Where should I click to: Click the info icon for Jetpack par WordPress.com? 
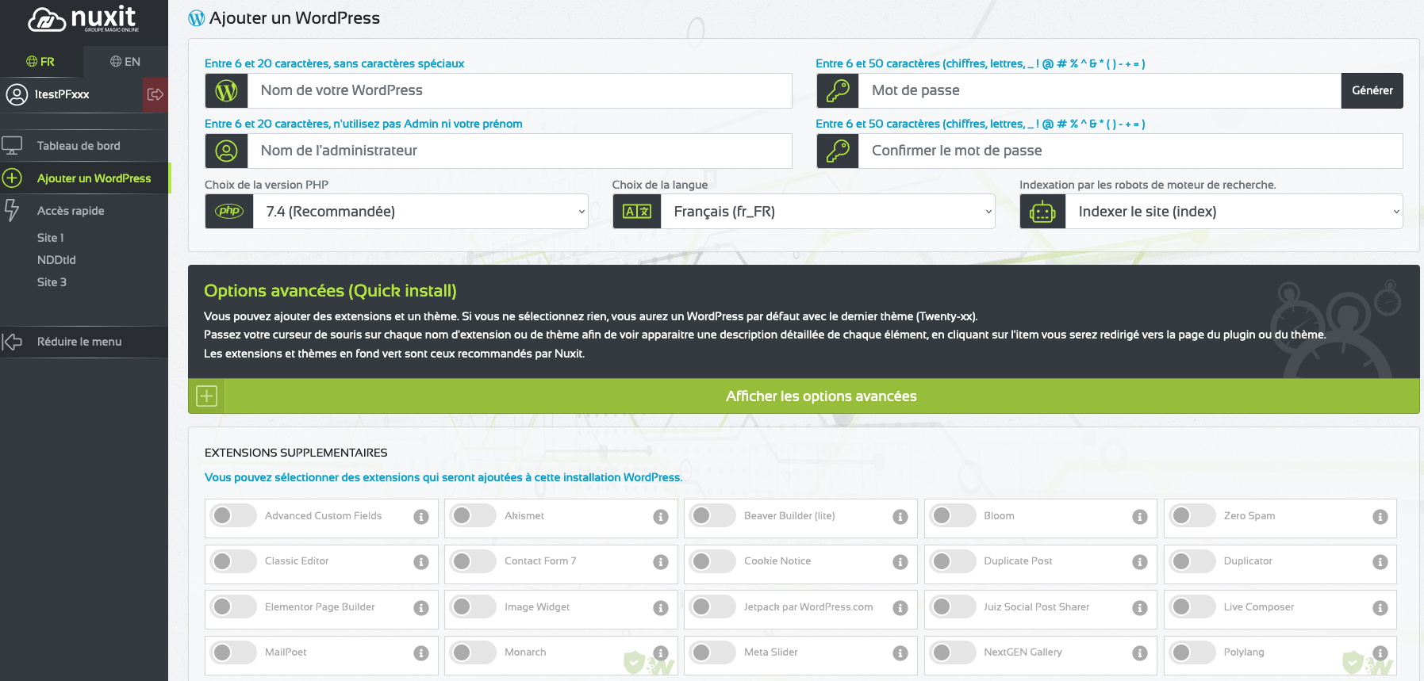[900, 608]
